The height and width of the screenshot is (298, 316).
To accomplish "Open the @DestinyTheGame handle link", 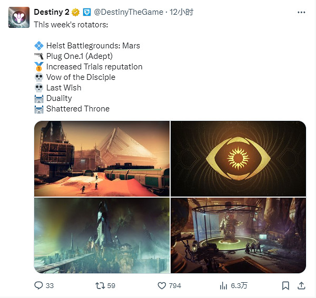I will tap(129, 12).
